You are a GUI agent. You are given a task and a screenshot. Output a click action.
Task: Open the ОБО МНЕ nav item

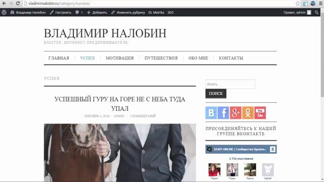[x=198, y=58]
